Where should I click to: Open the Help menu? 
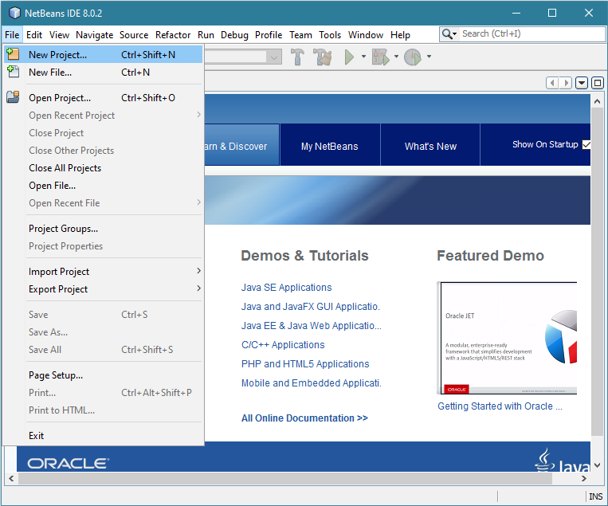point(400,35)
